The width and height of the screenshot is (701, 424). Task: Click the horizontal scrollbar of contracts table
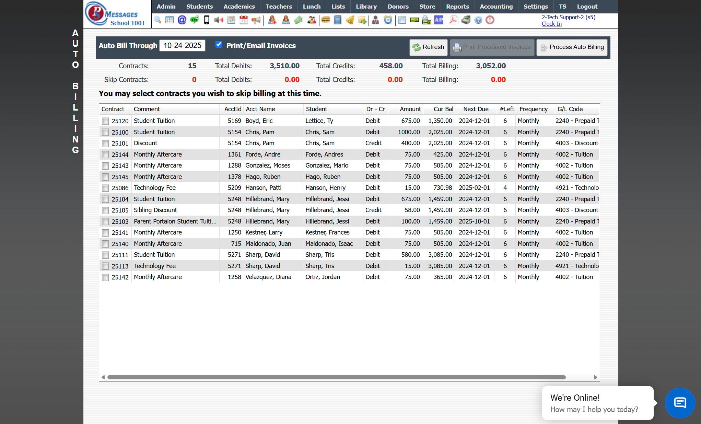(x=336, y=377)
